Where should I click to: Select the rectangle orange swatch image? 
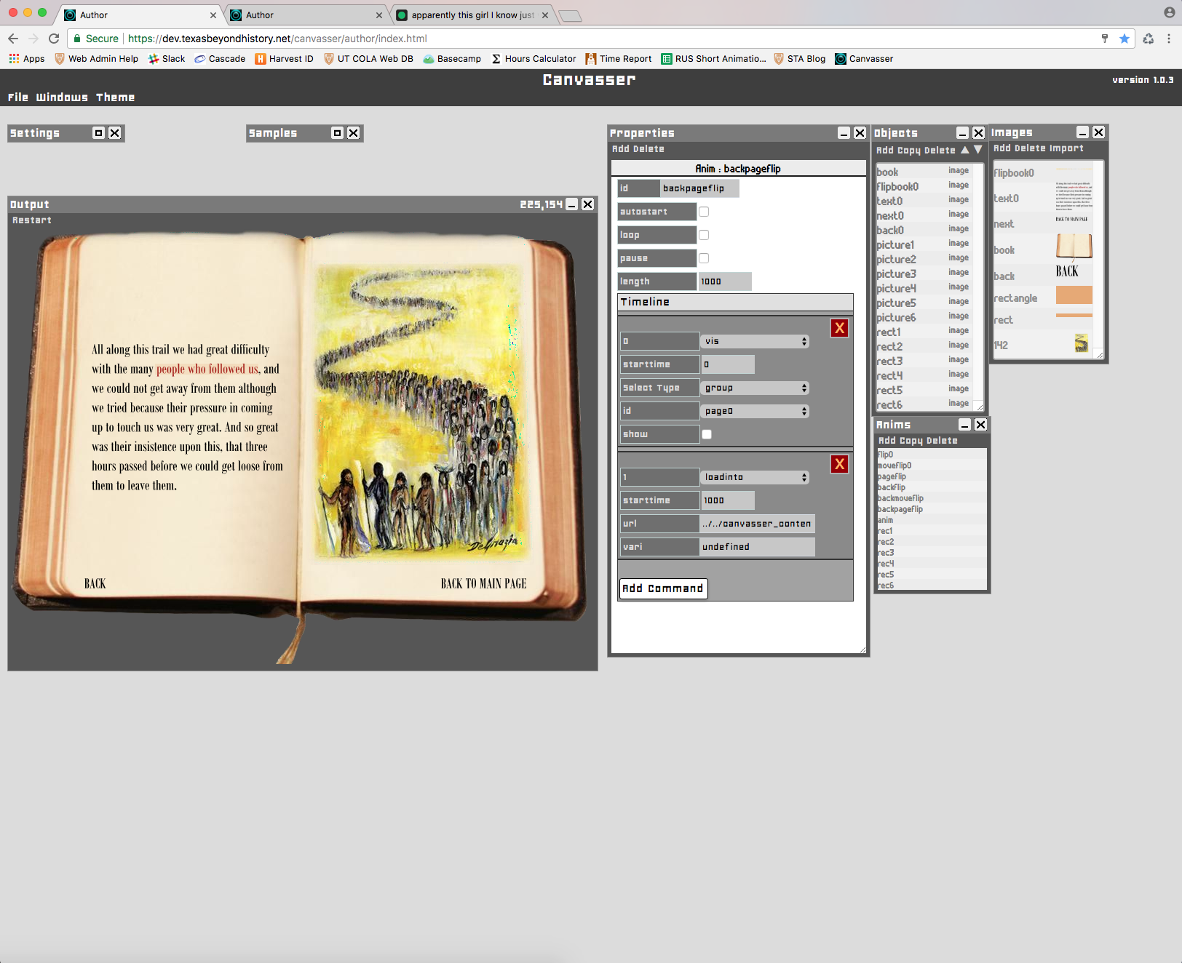click(1074, 295)
